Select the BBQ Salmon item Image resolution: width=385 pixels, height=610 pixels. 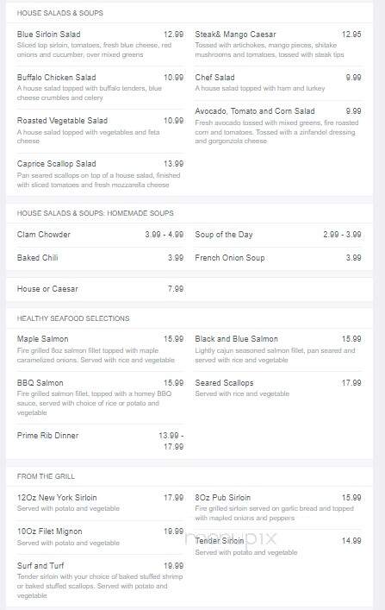[100, 397]
